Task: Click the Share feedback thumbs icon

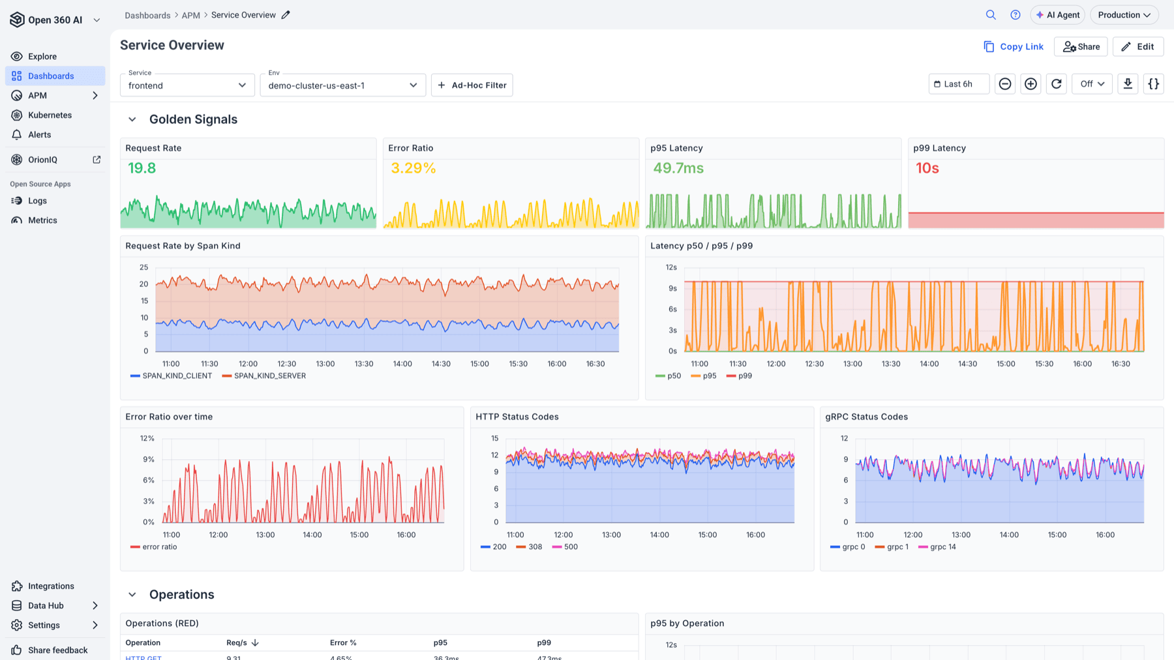Action: 17,650
